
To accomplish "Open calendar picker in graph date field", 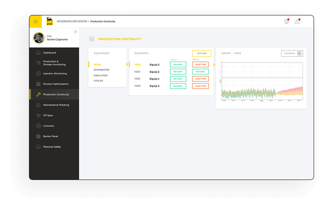I will pos(299,53).
